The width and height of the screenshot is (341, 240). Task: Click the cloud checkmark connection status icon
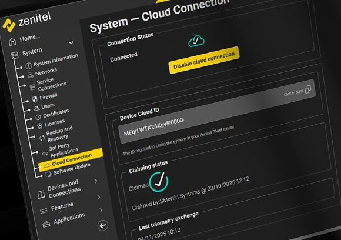196,41
